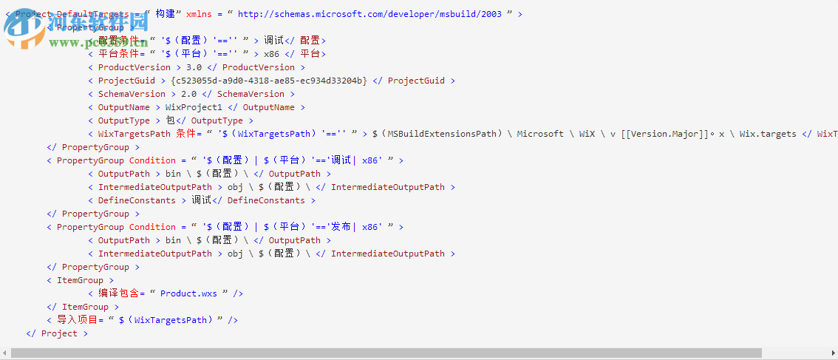Viewport: 838px width, 360px height.
Task: Click the Wix.targets file name
Action: click(768, 135)
